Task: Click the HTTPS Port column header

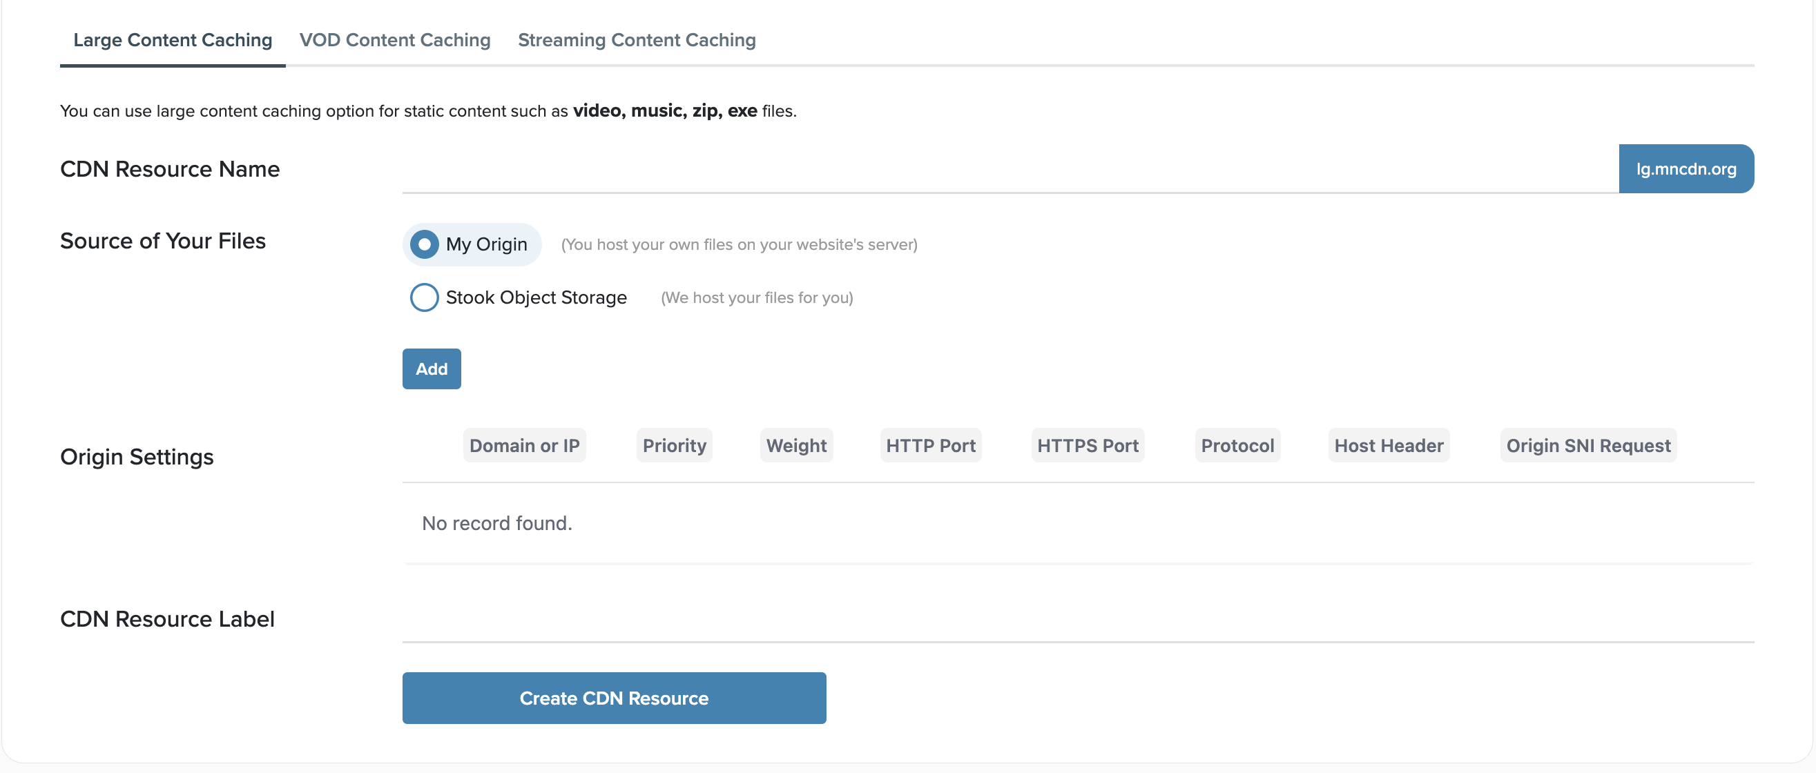Action: [1087, 444]
